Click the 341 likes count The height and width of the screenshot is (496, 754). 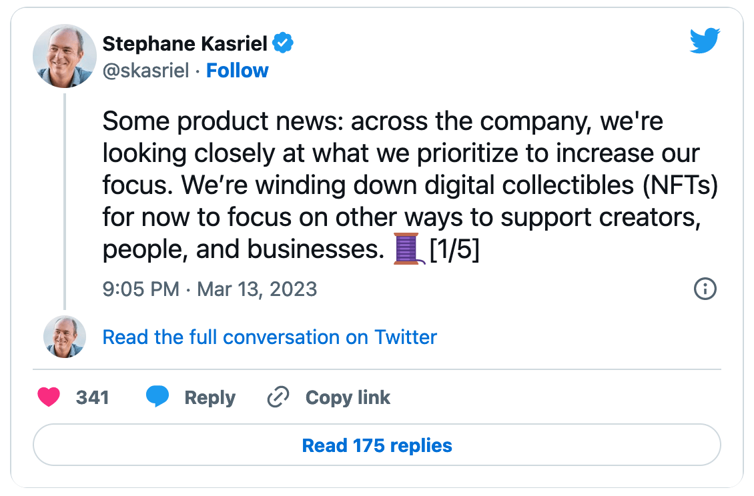click(x=92, y=398)
